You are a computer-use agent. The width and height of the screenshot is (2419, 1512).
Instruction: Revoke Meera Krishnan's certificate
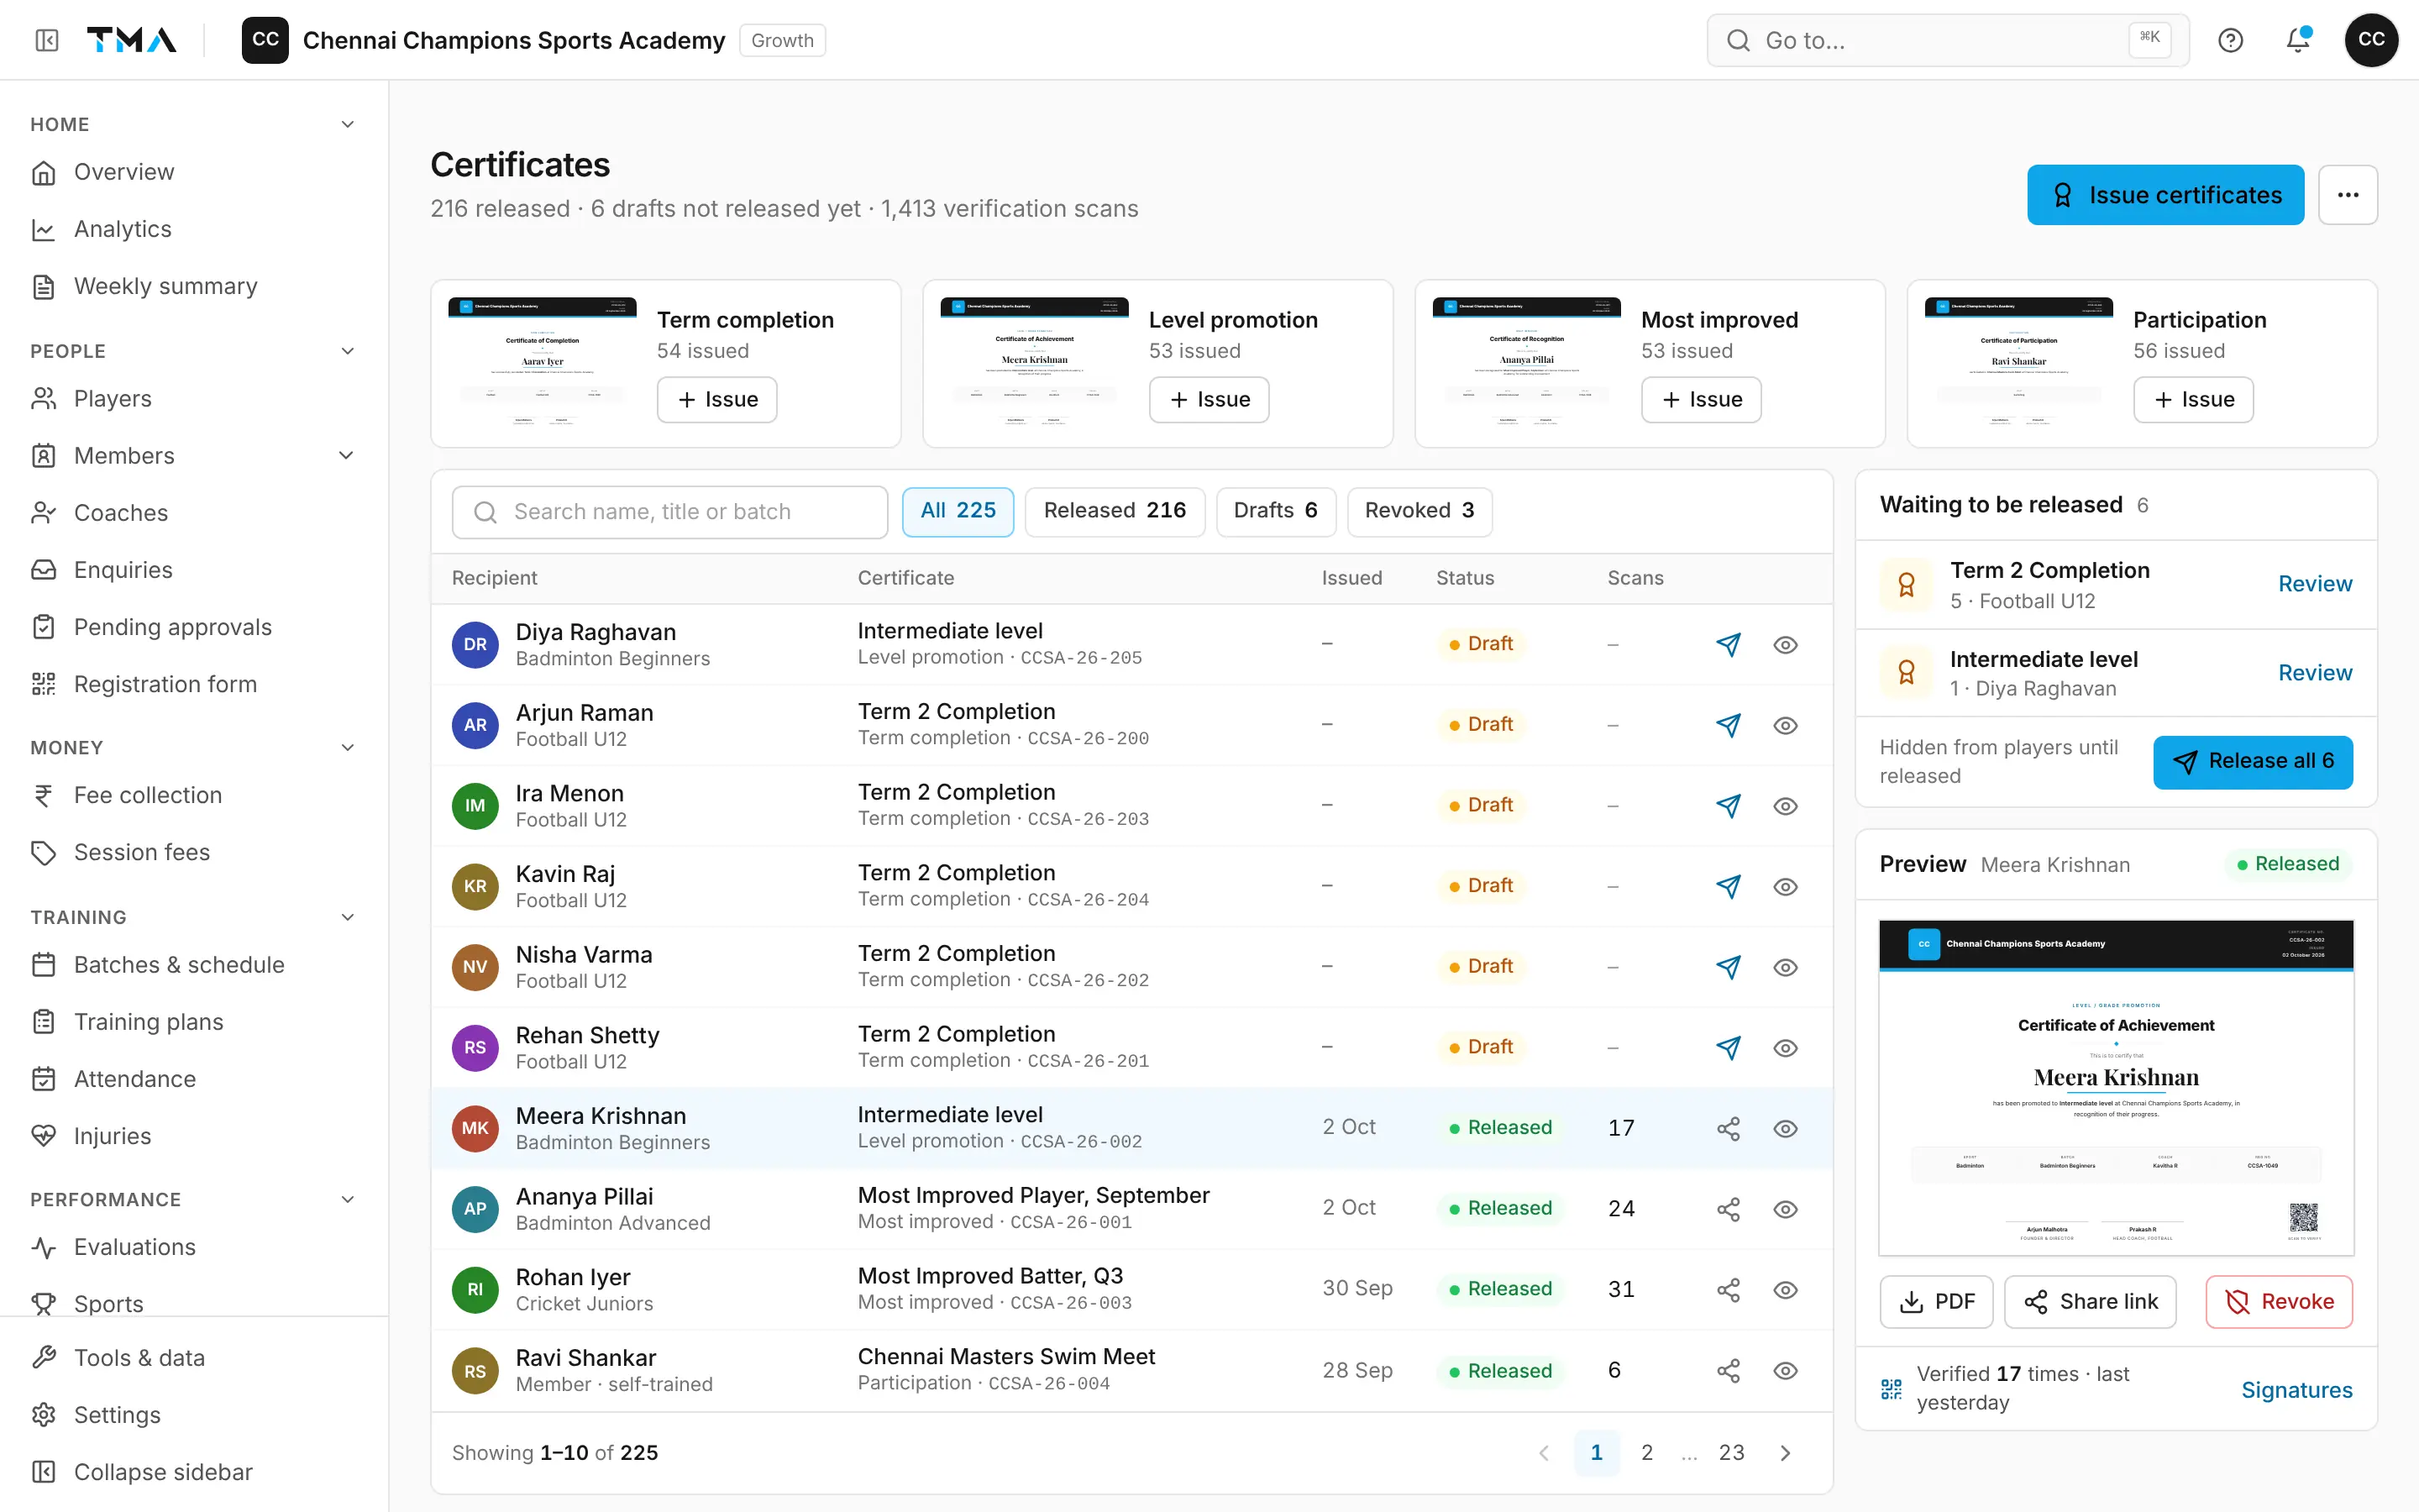(x=2278, y=1301)
